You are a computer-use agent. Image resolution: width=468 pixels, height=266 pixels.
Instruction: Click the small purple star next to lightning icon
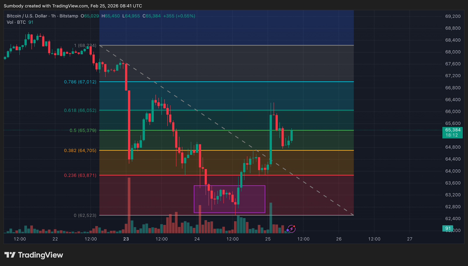coord(288,231)
